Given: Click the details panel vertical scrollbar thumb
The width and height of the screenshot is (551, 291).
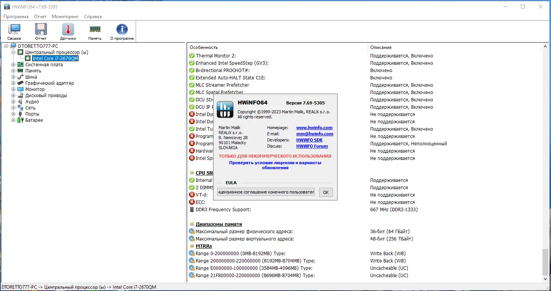Looking at the screenshot, I should click(x=545, y=261).
